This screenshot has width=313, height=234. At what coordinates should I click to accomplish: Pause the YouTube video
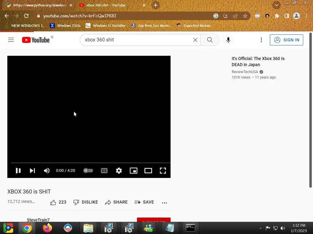click(18, 171)
